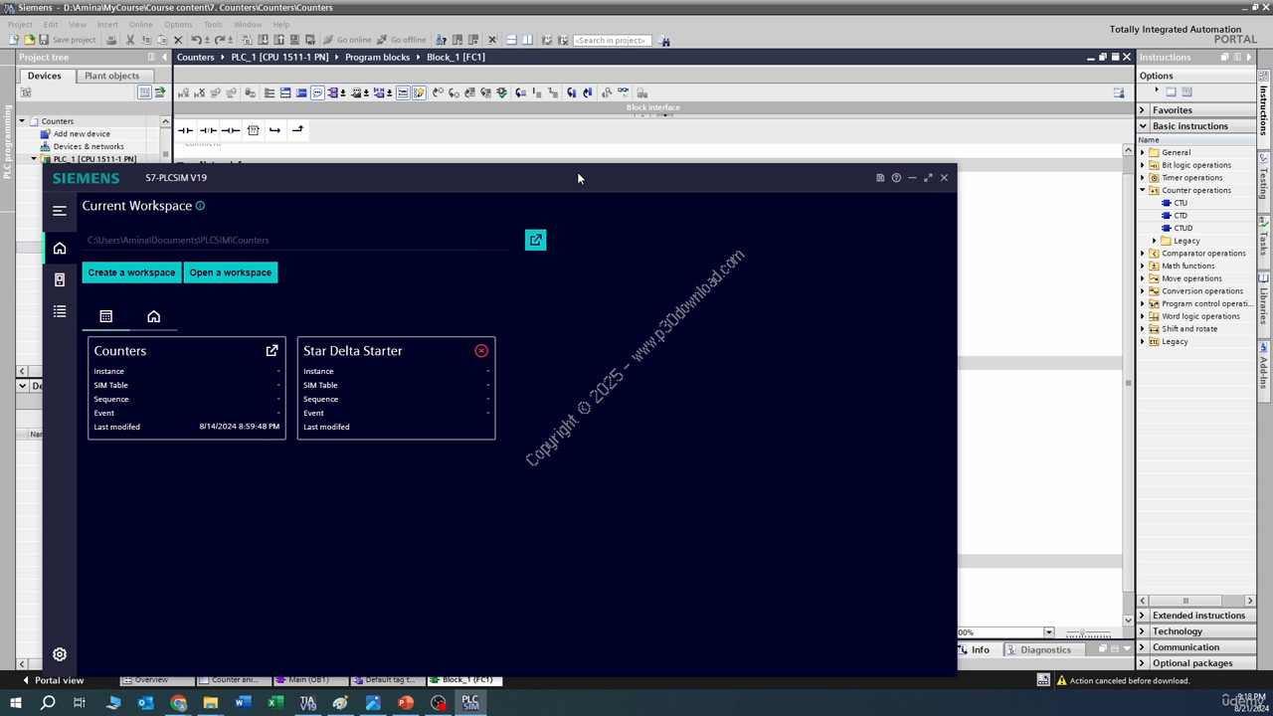Open zoom percentage dropdown in editor

[x=1048, y=632]
